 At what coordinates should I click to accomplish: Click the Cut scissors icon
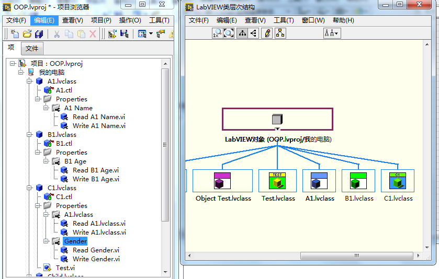(57, 34)
